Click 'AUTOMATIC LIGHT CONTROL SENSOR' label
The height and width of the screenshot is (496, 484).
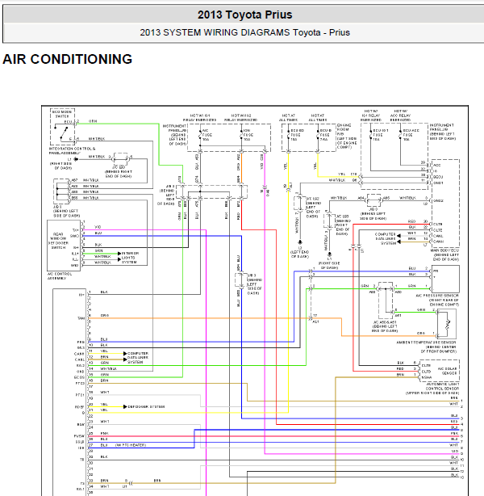click(442, 386)
